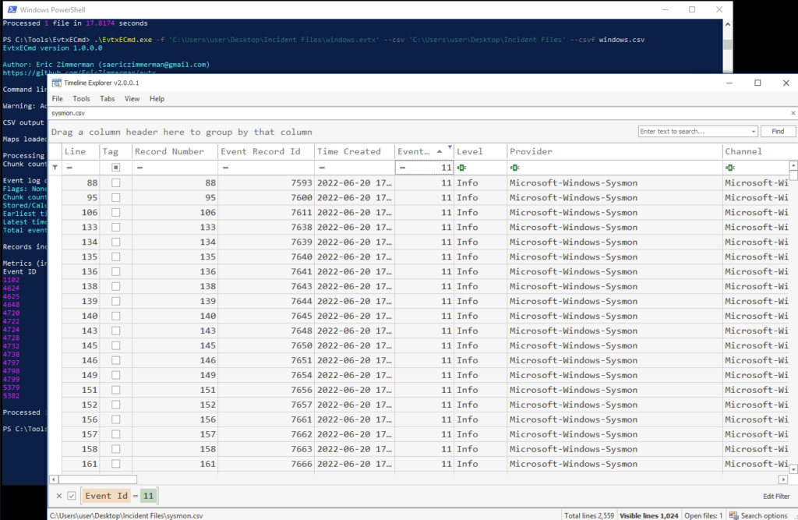Click the Edit Filter link
The image size is (798, 520).
click(775, 496)
